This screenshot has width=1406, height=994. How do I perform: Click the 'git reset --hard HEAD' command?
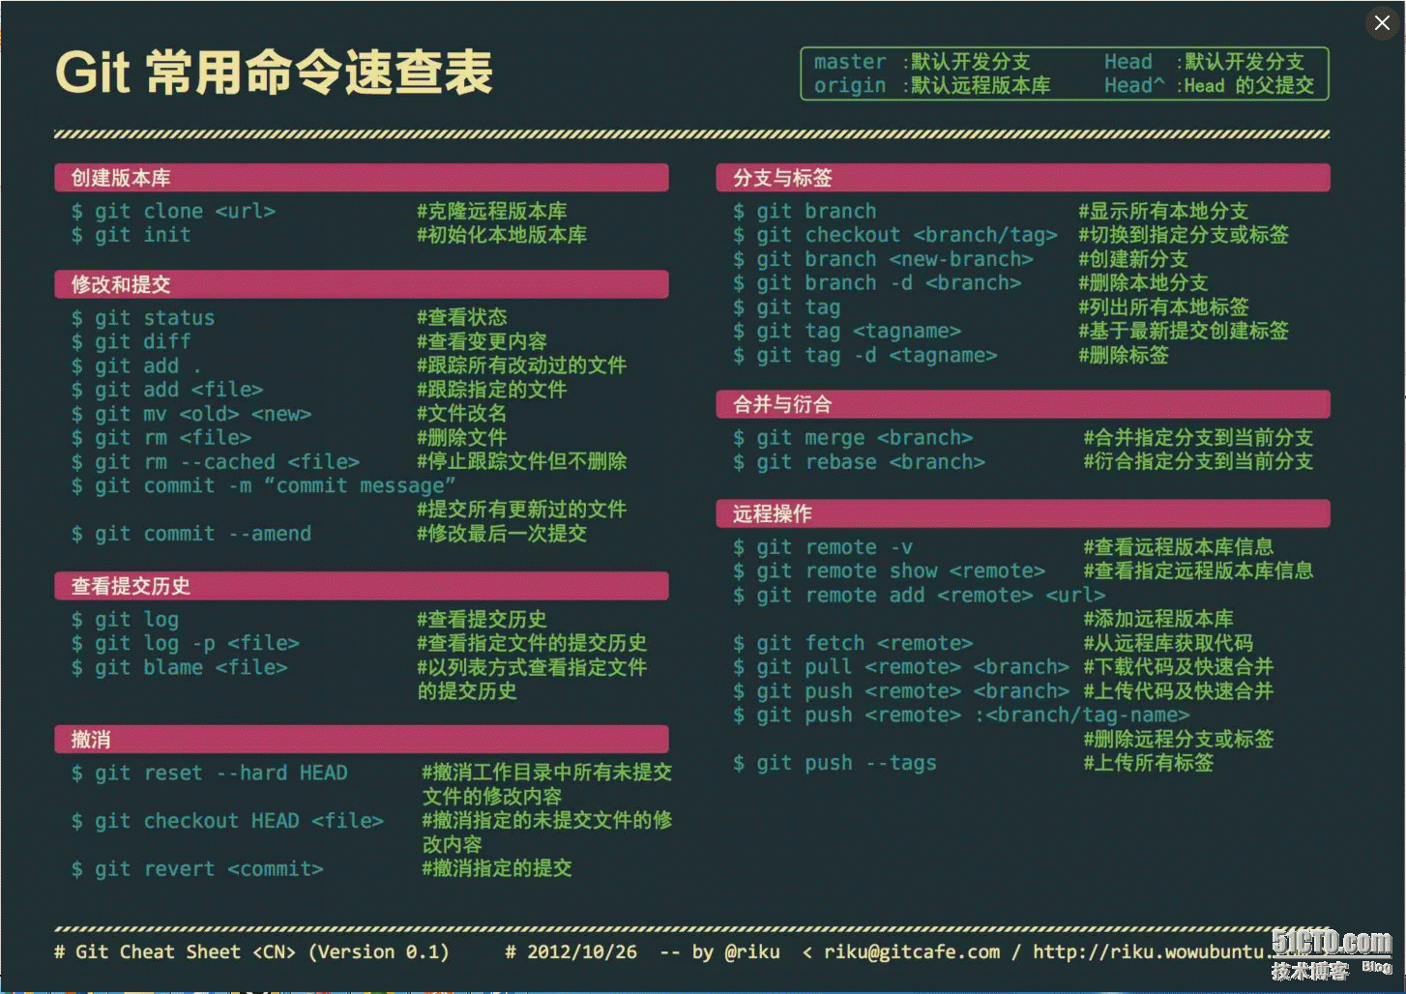click(x=210, y=774)
